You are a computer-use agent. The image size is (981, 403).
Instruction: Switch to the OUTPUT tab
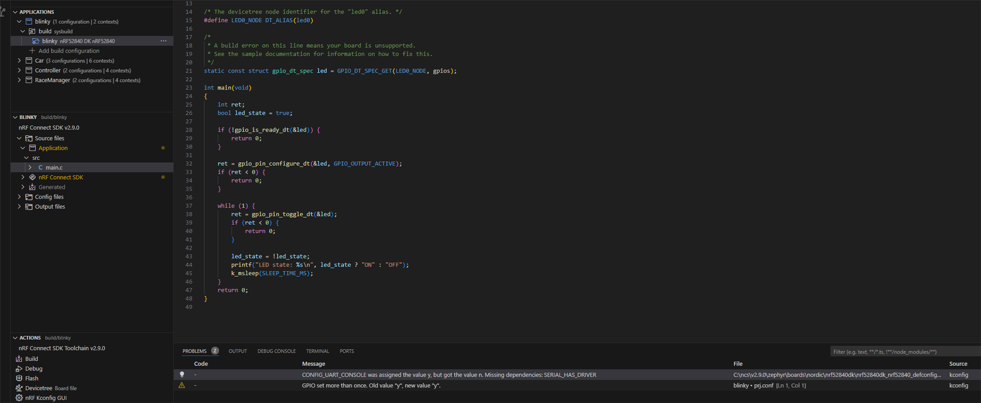pos(238,351)
